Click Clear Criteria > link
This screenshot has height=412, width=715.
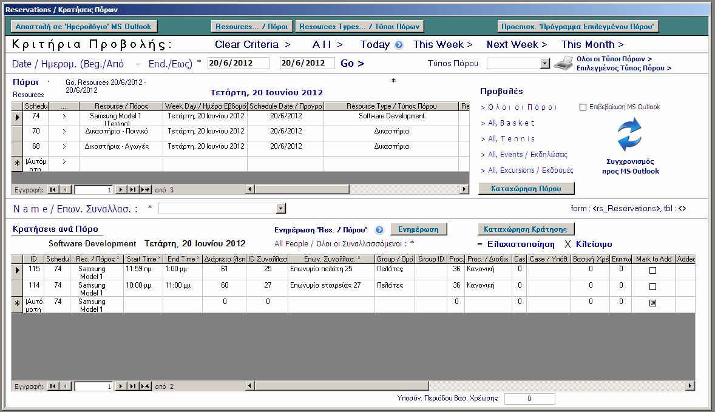coord(252,45)
